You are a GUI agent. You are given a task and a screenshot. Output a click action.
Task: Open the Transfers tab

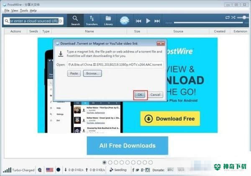click(92, 20)
